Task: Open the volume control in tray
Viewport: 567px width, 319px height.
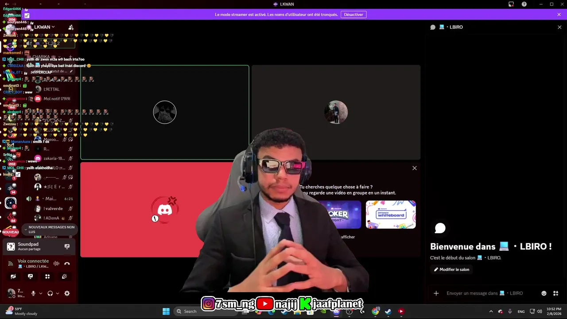Action: (540, 311)
